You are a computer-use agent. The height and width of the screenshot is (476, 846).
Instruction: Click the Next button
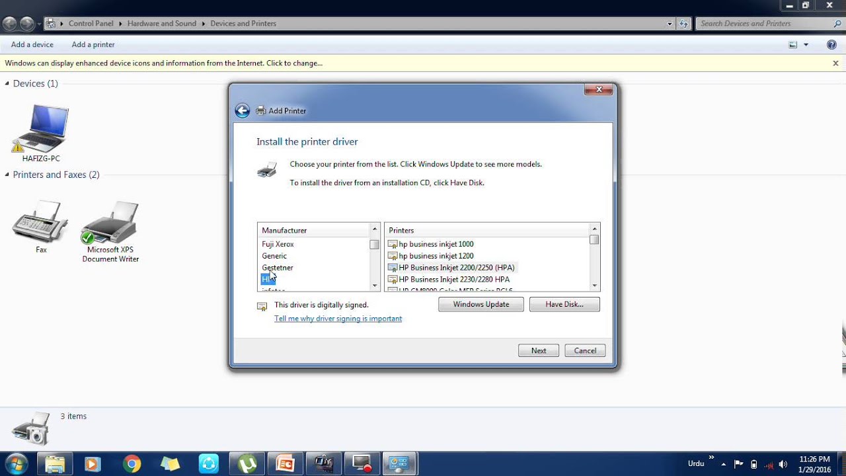[539, 350]
